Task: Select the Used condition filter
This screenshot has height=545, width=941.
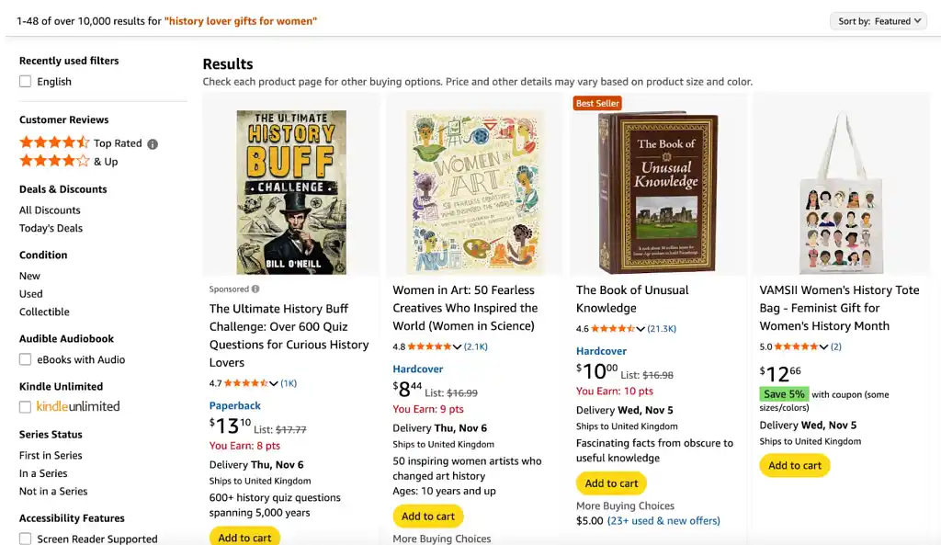Action: (30, 293)
